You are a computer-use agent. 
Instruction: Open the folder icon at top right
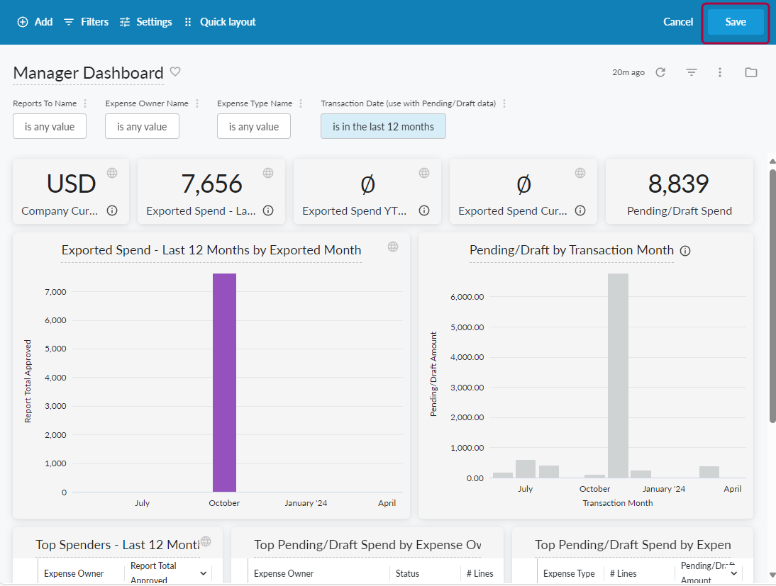click(x=750, y=72)
